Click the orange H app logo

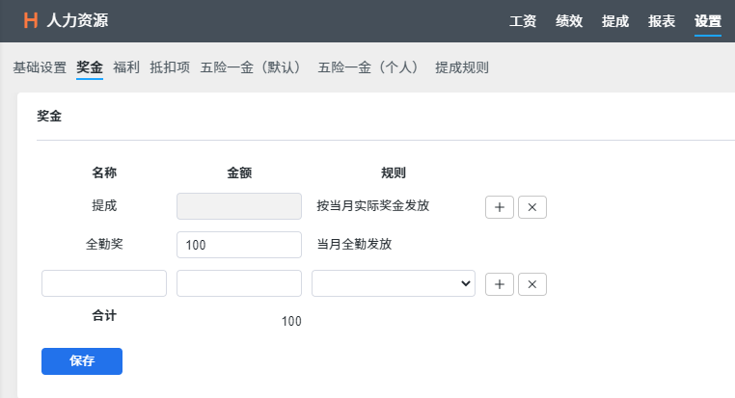(31, 20)
